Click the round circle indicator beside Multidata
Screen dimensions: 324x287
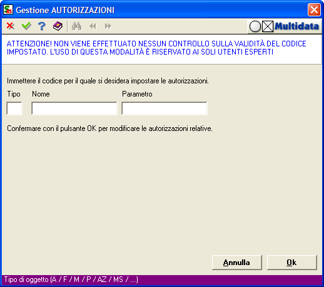click(255, 26)
